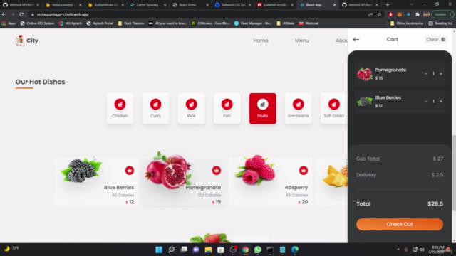Add Pomegranate to cart with basket icon

click(x=217, y=171)
